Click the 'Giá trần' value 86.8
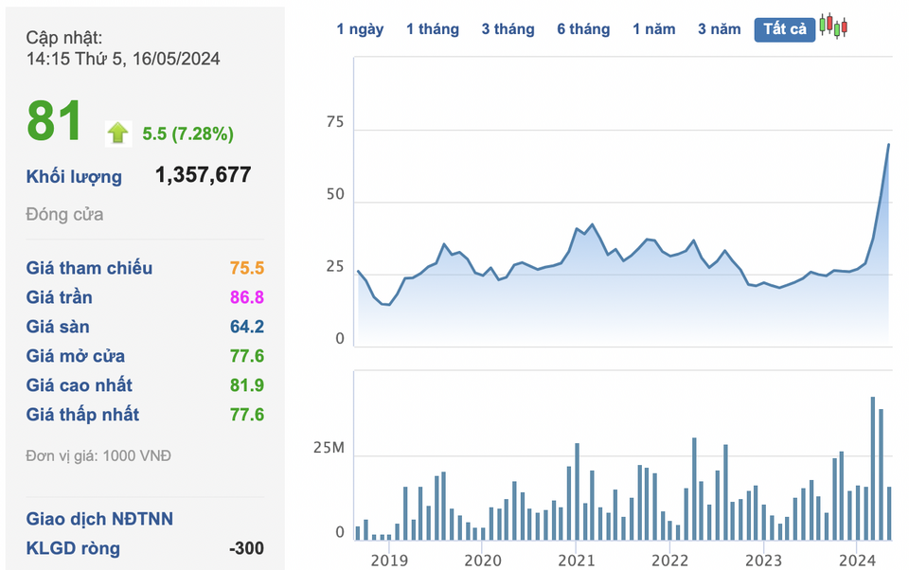The width and height of the screenshot is (909, 570). [x=247, y=297]
